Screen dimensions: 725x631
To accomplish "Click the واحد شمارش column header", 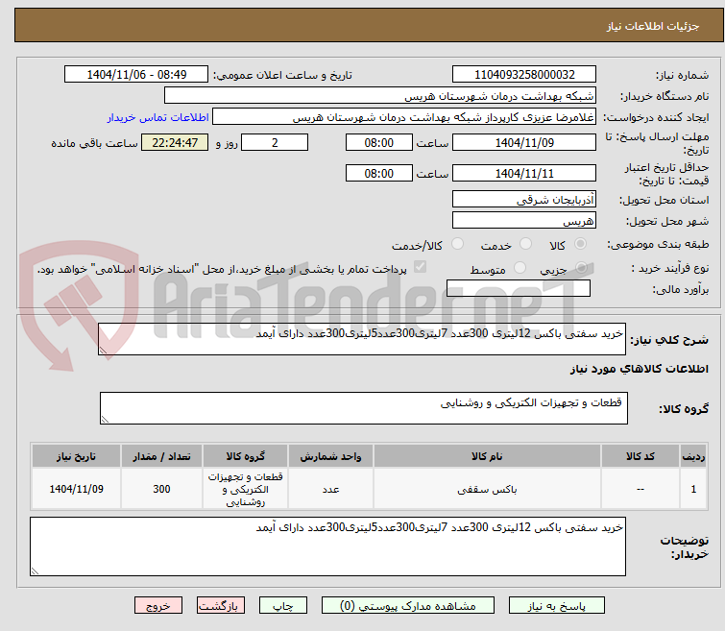I will (330, 456).
